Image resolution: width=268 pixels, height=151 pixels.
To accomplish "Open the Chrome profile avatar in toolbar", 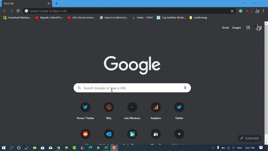I will pyautogui.click(x=257, y=11).
